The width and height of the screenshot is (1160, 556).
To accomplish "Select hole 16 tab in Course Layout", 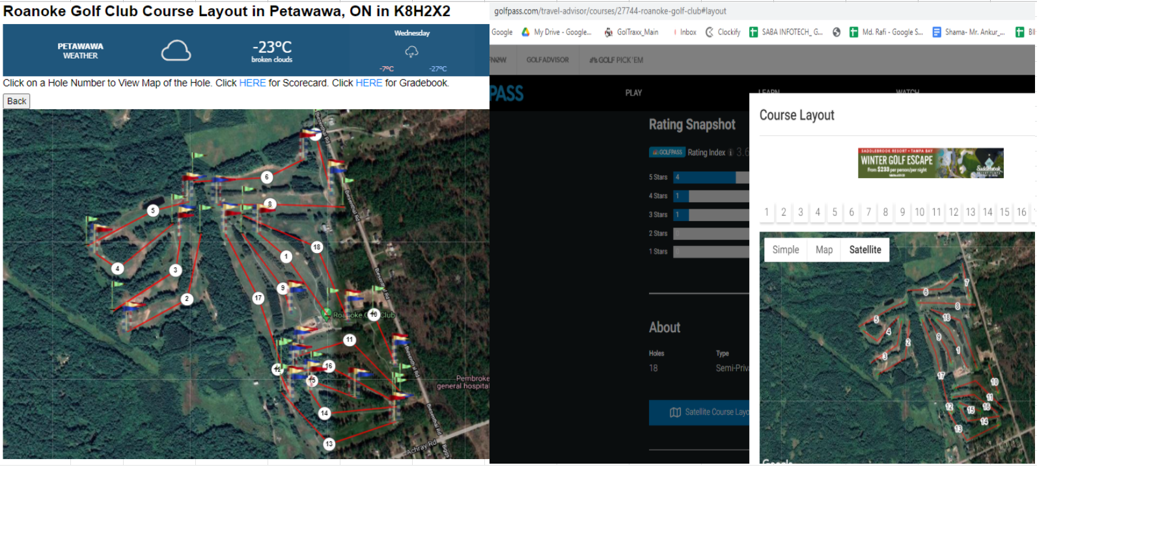I will (1021, 212).
